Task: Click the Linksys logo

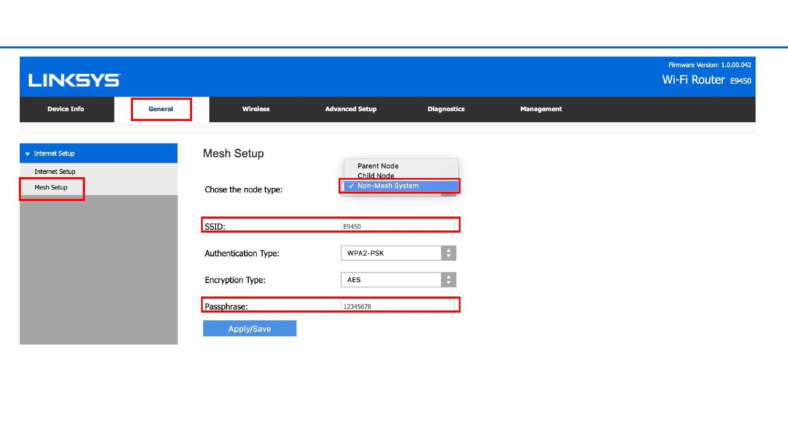Action: coord(74,80)
